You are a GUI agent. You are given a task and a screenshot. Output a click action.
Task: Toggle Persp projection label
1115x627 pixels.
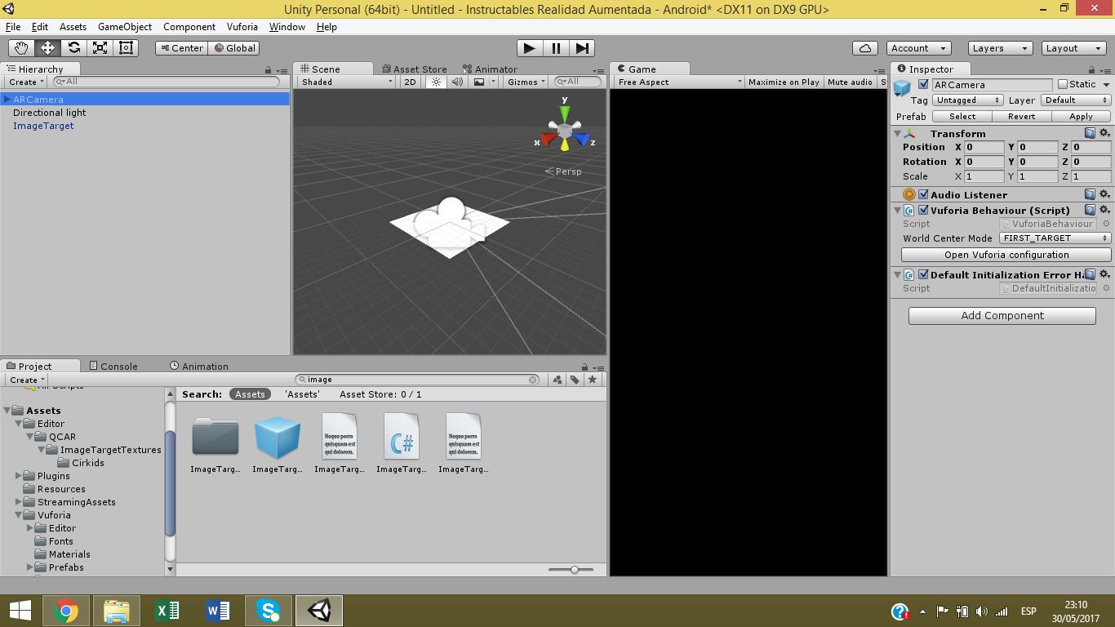pyautogui.click(x=564, y=171)
